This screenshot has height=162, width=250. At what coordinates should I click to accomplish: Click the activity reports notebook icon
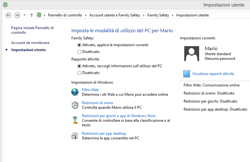186,74
